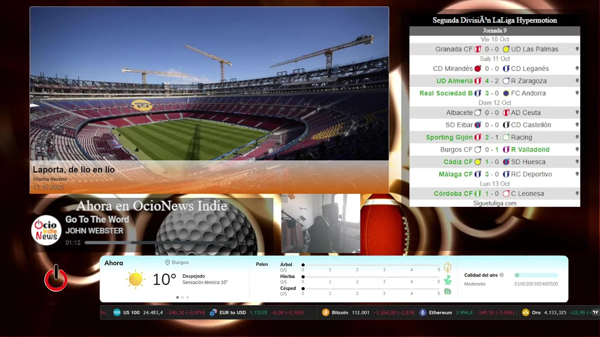Open the TradingView logo in the ticker
600x337 pixels.
[x=595, y=313]
